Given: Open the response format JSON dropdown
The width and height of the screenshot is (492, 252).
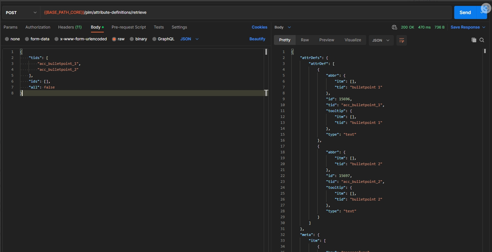Looking at the screenshot, I should (381, 40).
